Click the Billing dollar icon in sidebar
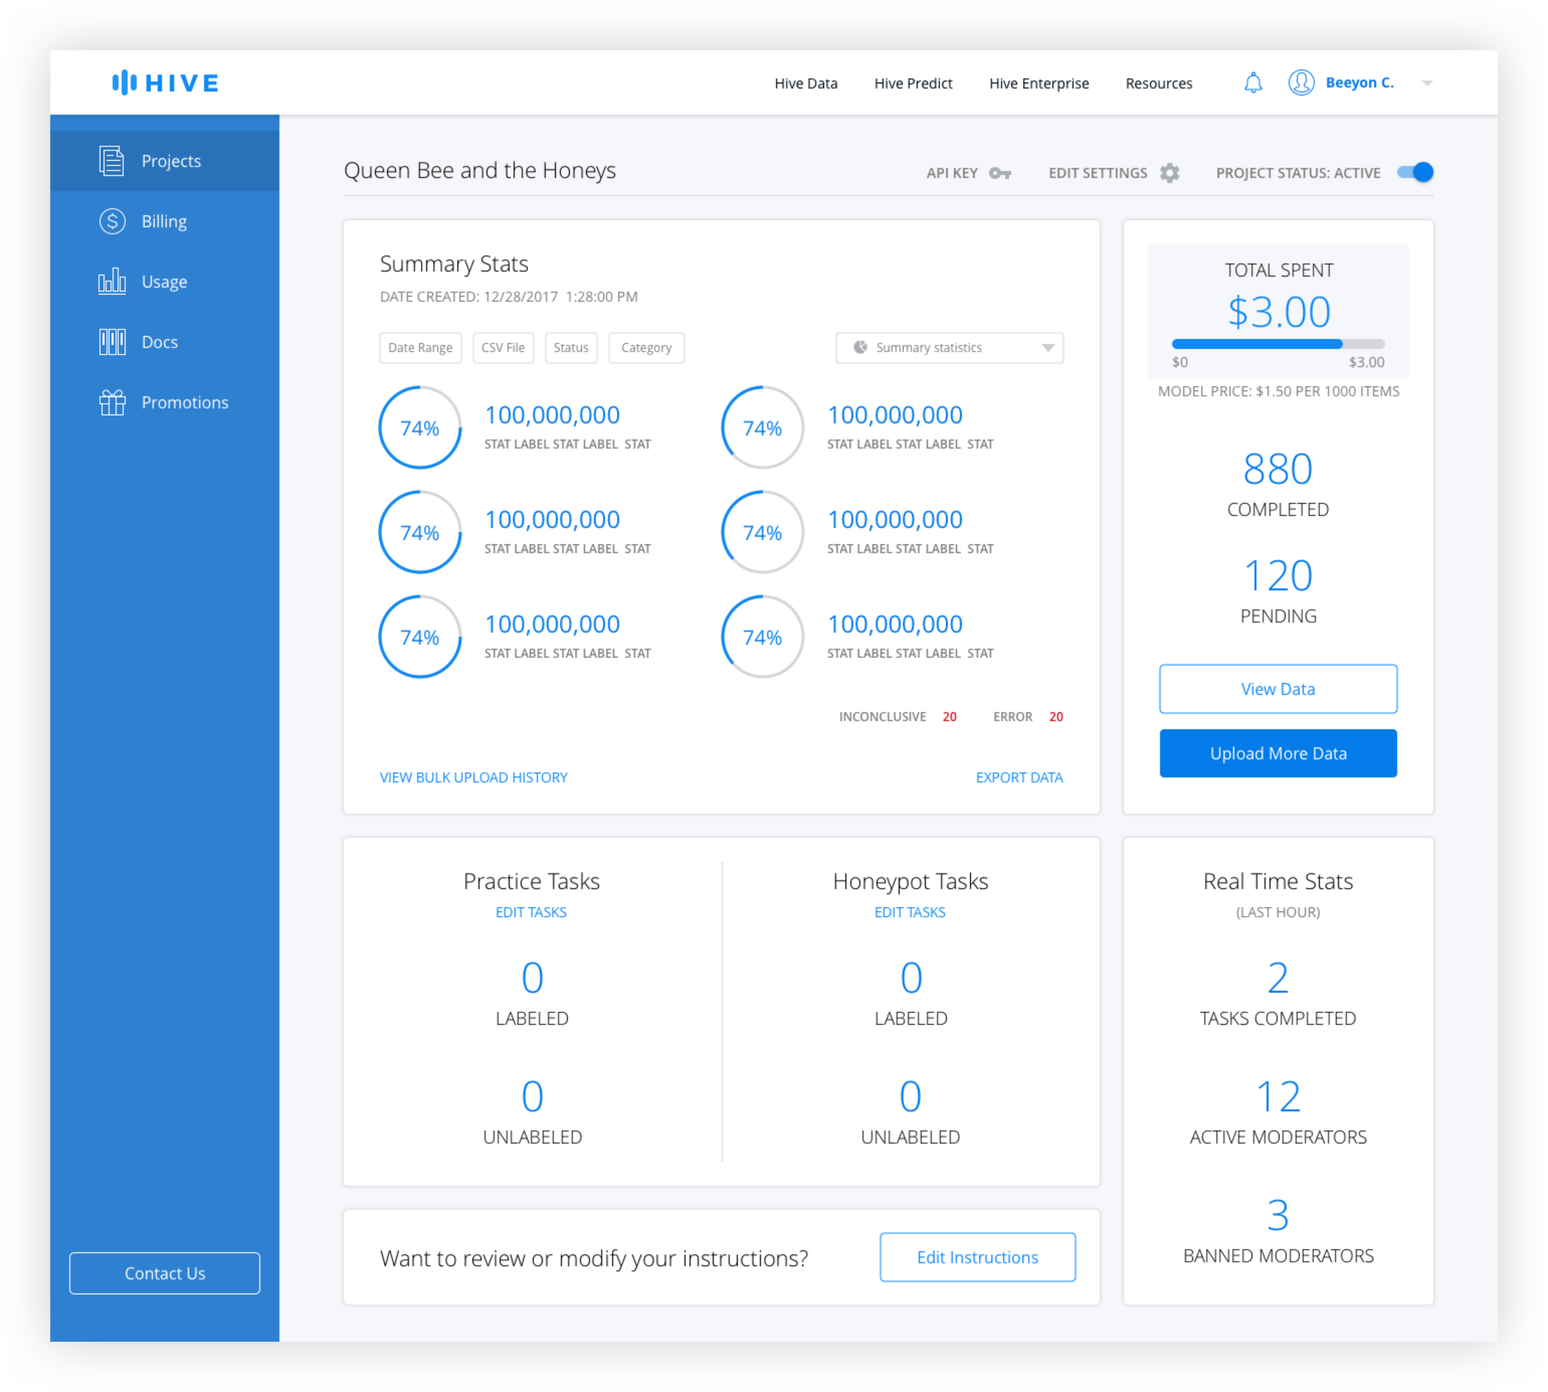Image resolution: width=1548 pixels, height=1392 pixels. (112, 221)
